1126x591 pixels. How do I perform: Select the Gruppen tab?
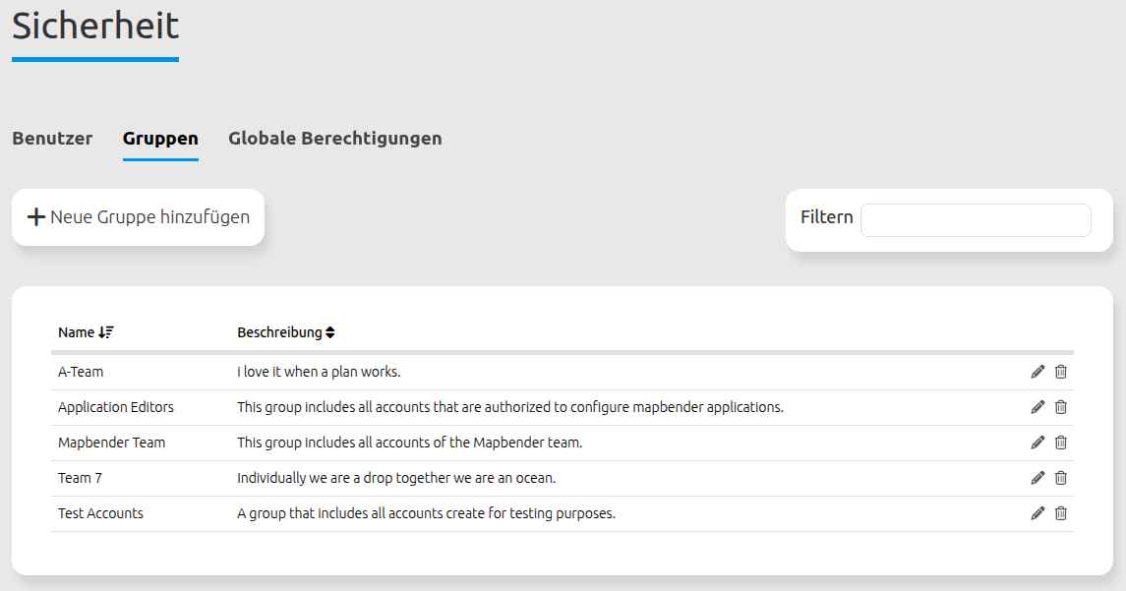160,139
